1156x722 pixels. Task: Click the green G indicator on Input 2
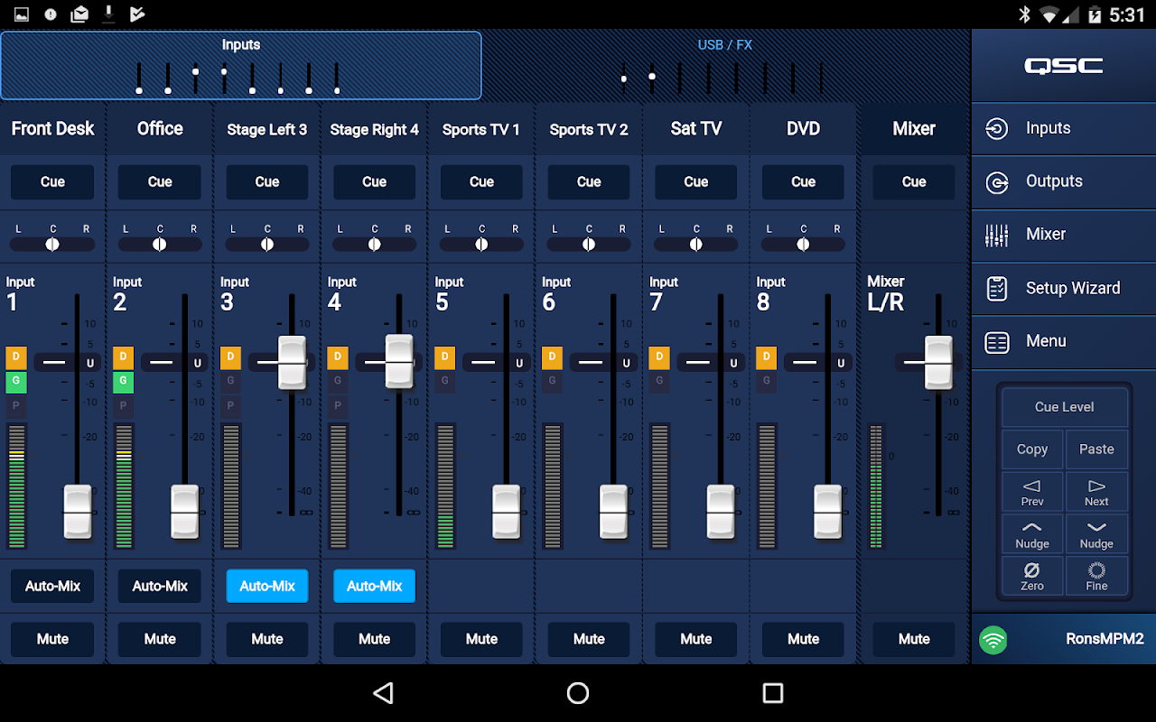tap(123, 382)
